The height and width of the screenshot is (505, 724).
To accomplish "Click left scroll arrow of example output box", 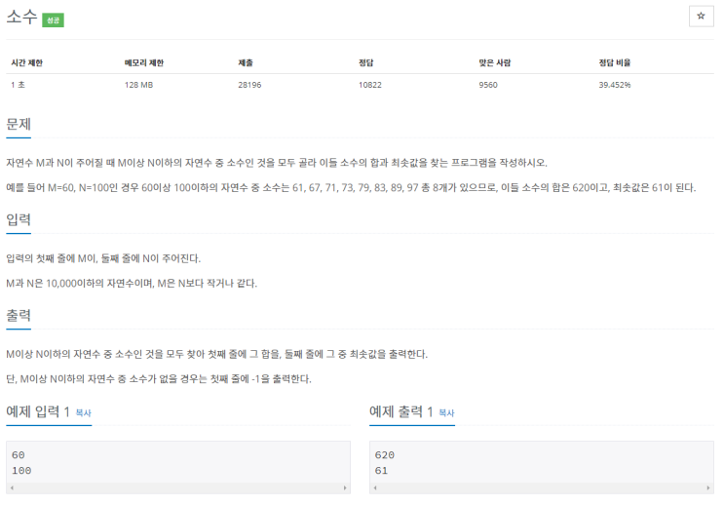I will pyautogui.click(x=375, y=487).
